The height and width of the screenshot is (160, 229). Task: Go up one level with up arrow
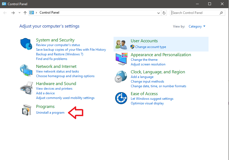tap(25, 13)
